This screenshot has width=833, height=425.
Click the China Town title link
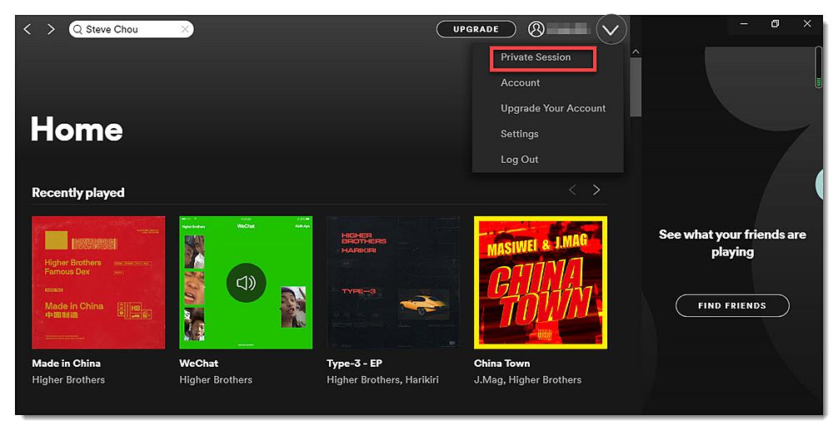click(502, 363)
